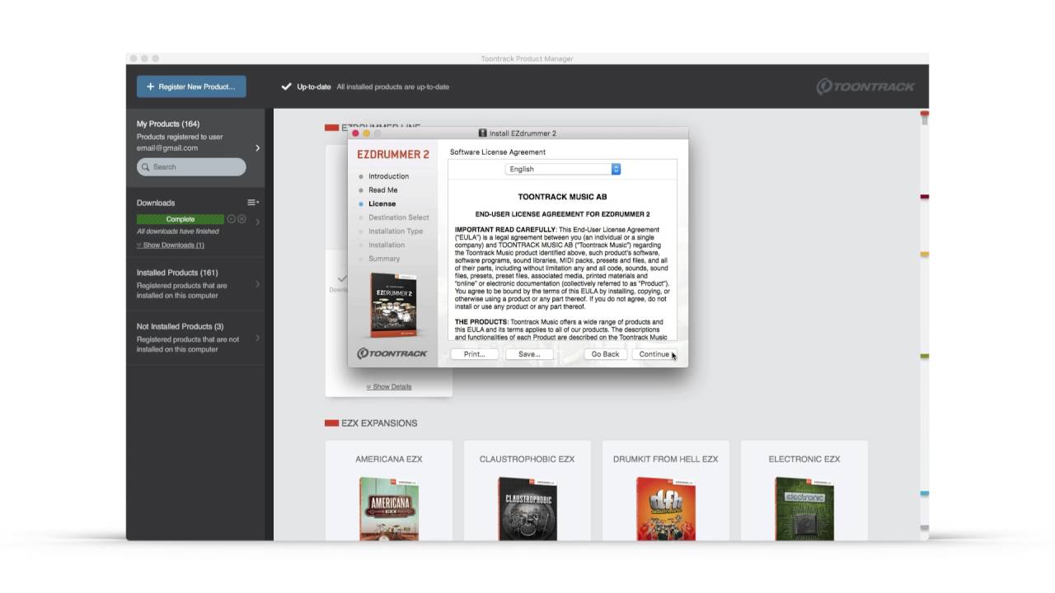Open the Electronic EZX product thumbnail
Screen dimensions: 1055x593
[804, 509]
